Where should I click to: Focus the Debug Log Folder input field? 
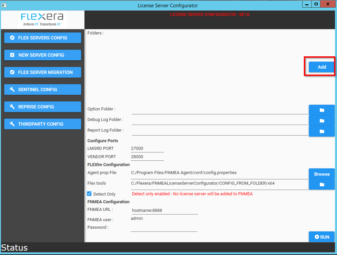pyautogui.click(x=220, y=121)
